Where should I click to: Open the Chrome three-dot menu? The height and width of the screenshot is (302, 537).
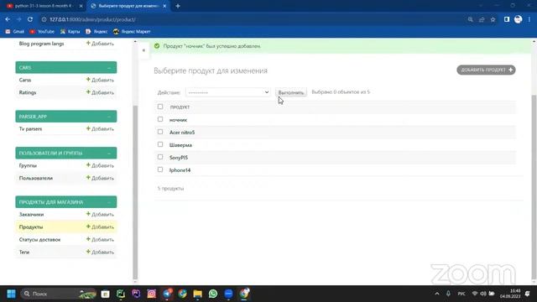[x=529, y=19]
